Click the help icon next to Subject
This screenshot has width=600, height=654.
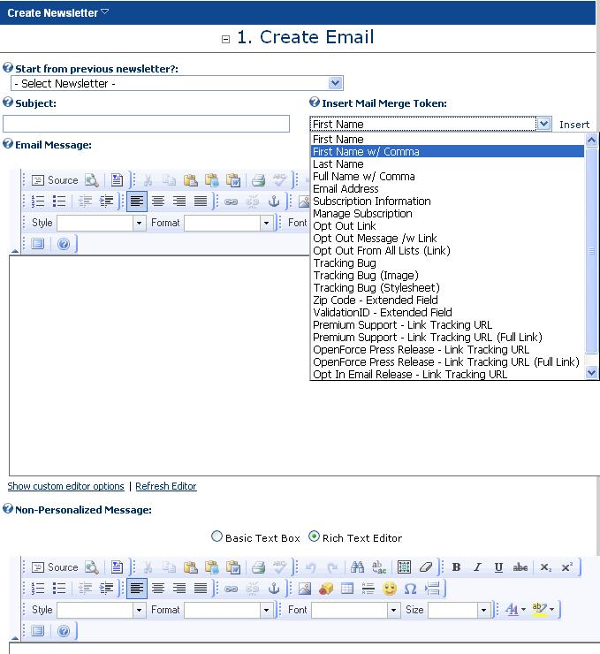point(7,103)
